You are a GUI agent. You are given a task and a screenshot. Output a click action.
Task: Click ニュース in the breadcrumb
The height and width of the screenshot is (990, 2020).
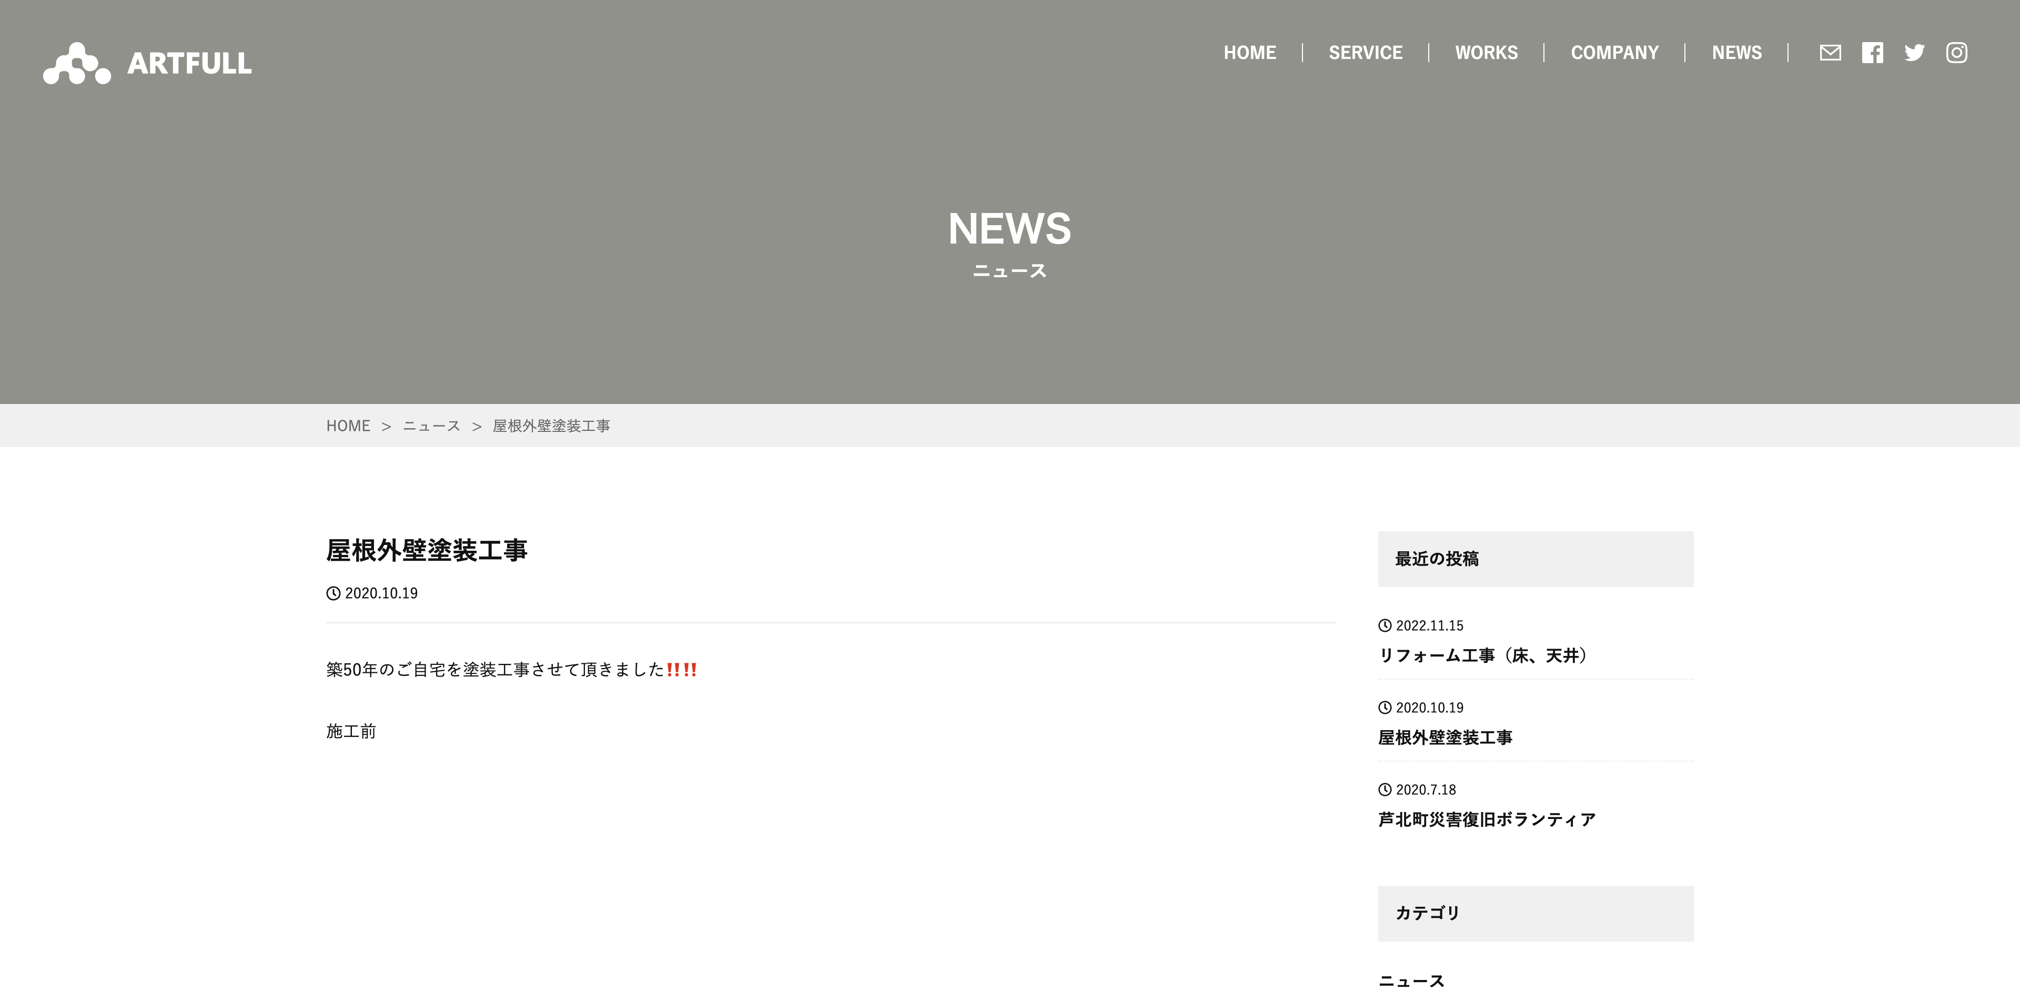tap(431, 426)
